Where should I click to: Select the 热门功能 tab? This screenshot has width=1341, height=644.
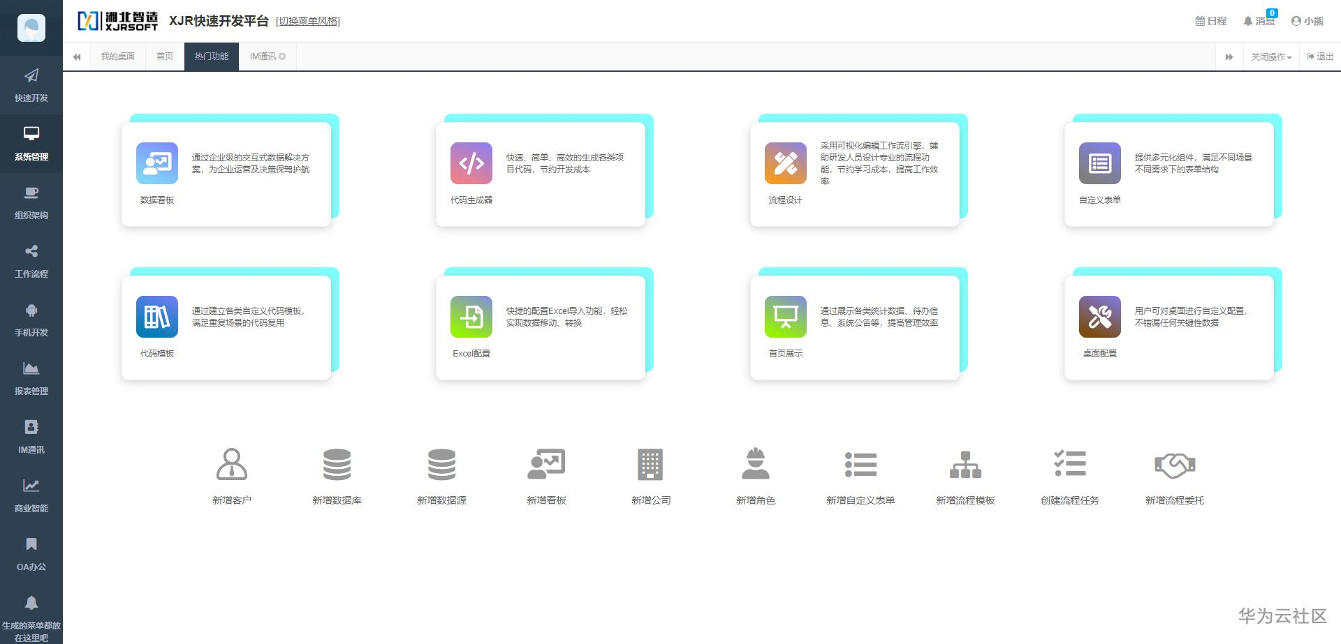click(212, 57)
